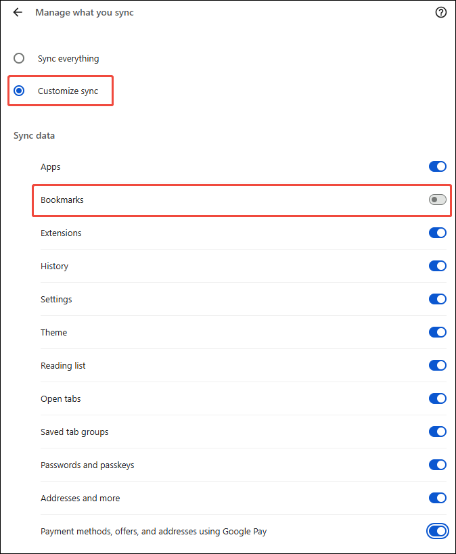Disable the Extensions sync toggle
The height and width of the screenshot is (554, 456).
click(x=438, y=233)
